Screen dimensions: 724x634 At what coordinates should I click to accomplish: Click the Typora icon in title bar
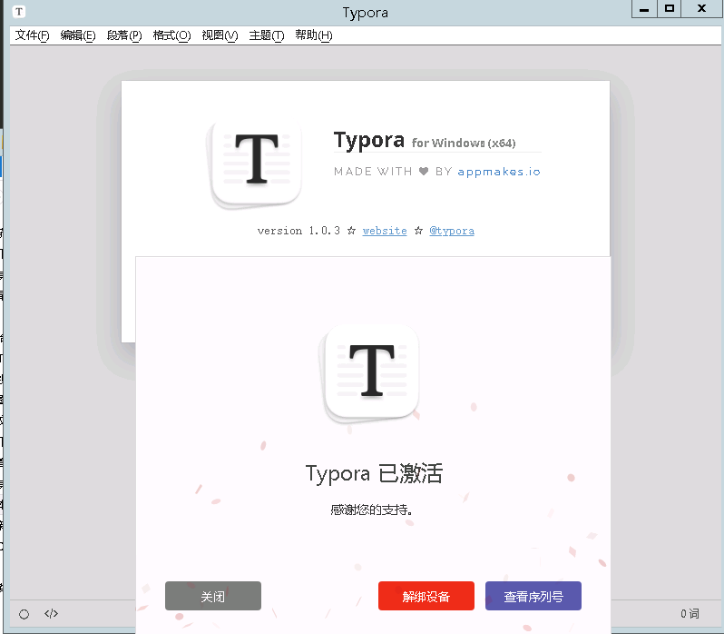coord(19,12)
